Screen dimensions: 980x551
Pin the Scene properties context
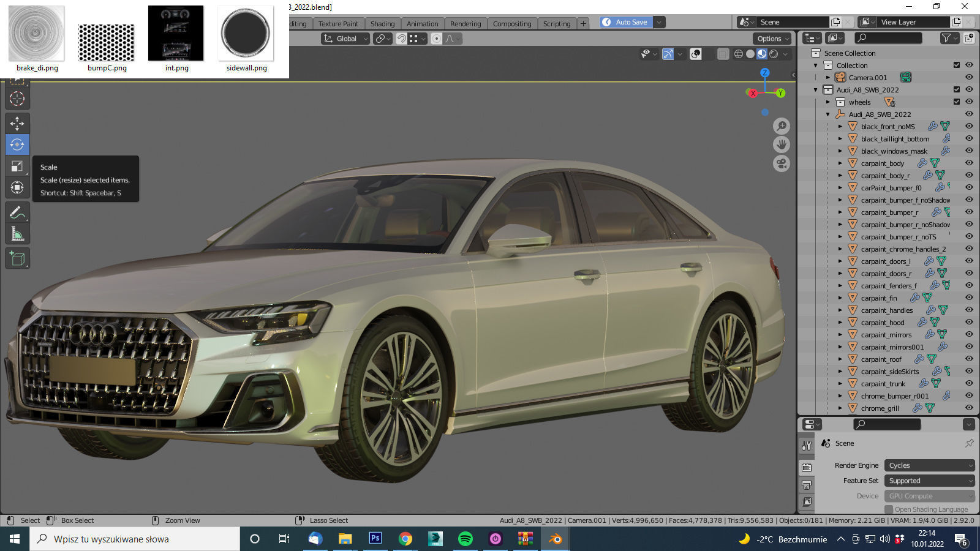[969, 443]
